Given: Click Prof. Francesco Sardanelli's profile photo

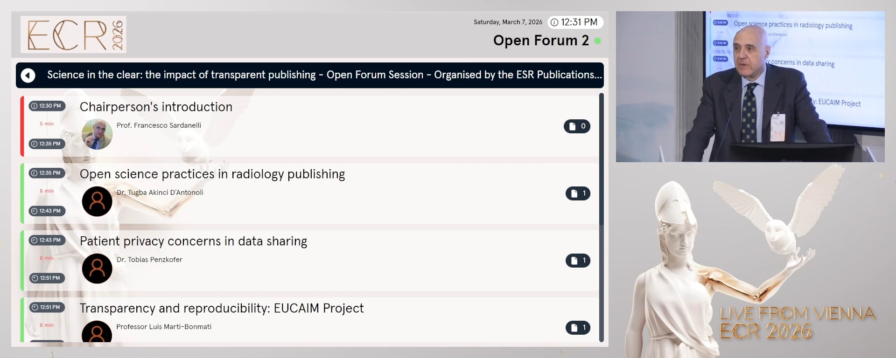Looking at the screenshot, I should click(97, 134).
